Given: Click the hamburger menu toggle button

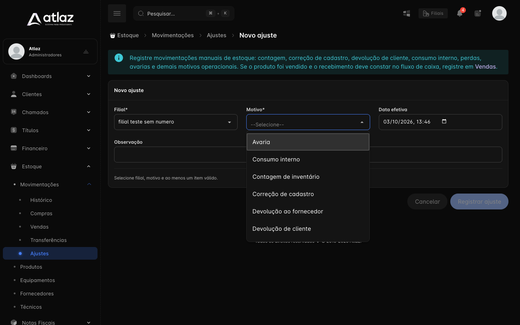Looking at the screenshot, I should coord(117,13).
